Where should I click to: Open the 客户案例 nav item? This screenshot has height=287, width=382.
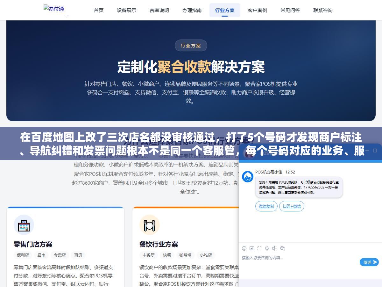[x=258, y=10]
